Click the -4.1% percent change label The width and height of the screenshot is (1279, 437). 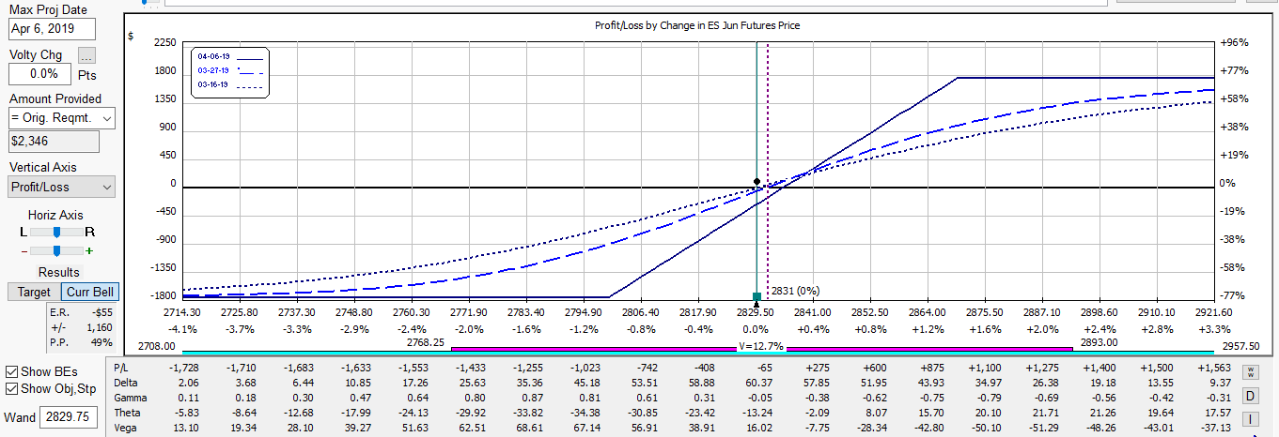coord(181,329)
